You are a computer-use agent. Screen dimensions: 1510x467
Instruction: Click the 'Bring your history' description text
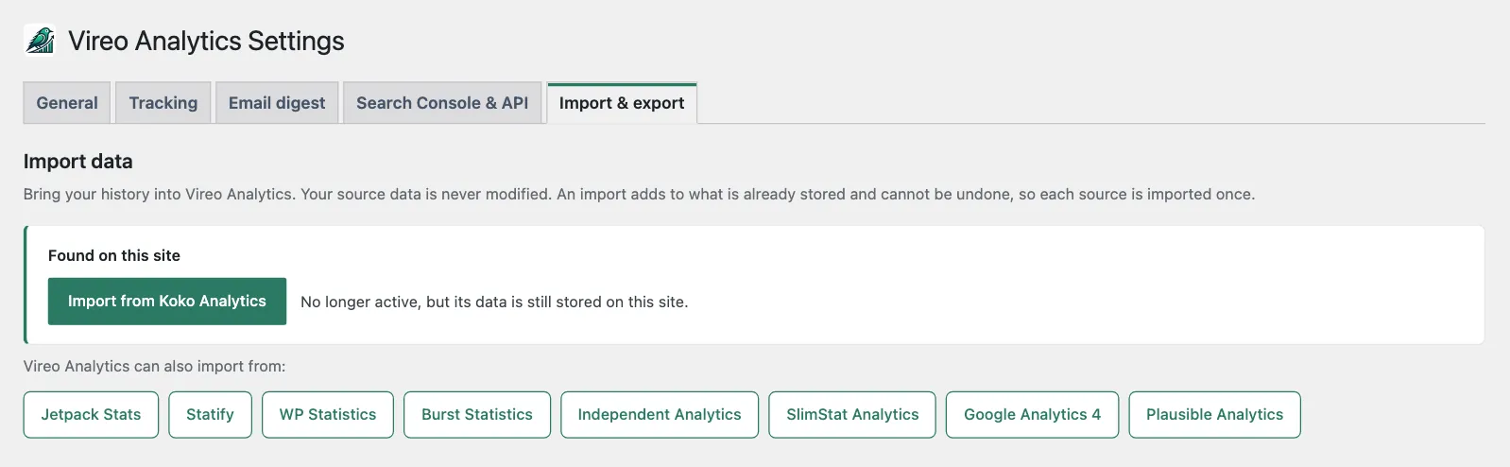click(639, 194)
